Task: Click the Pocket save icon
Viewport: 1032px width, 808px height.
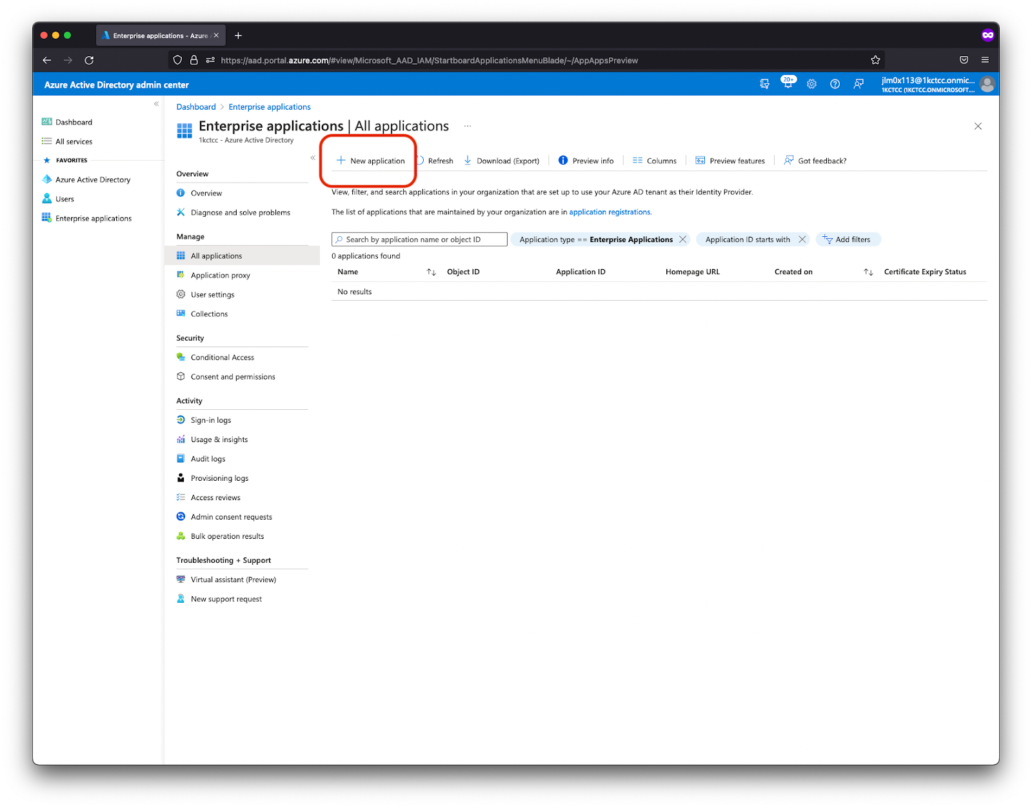Action: [x=964, y=60]
